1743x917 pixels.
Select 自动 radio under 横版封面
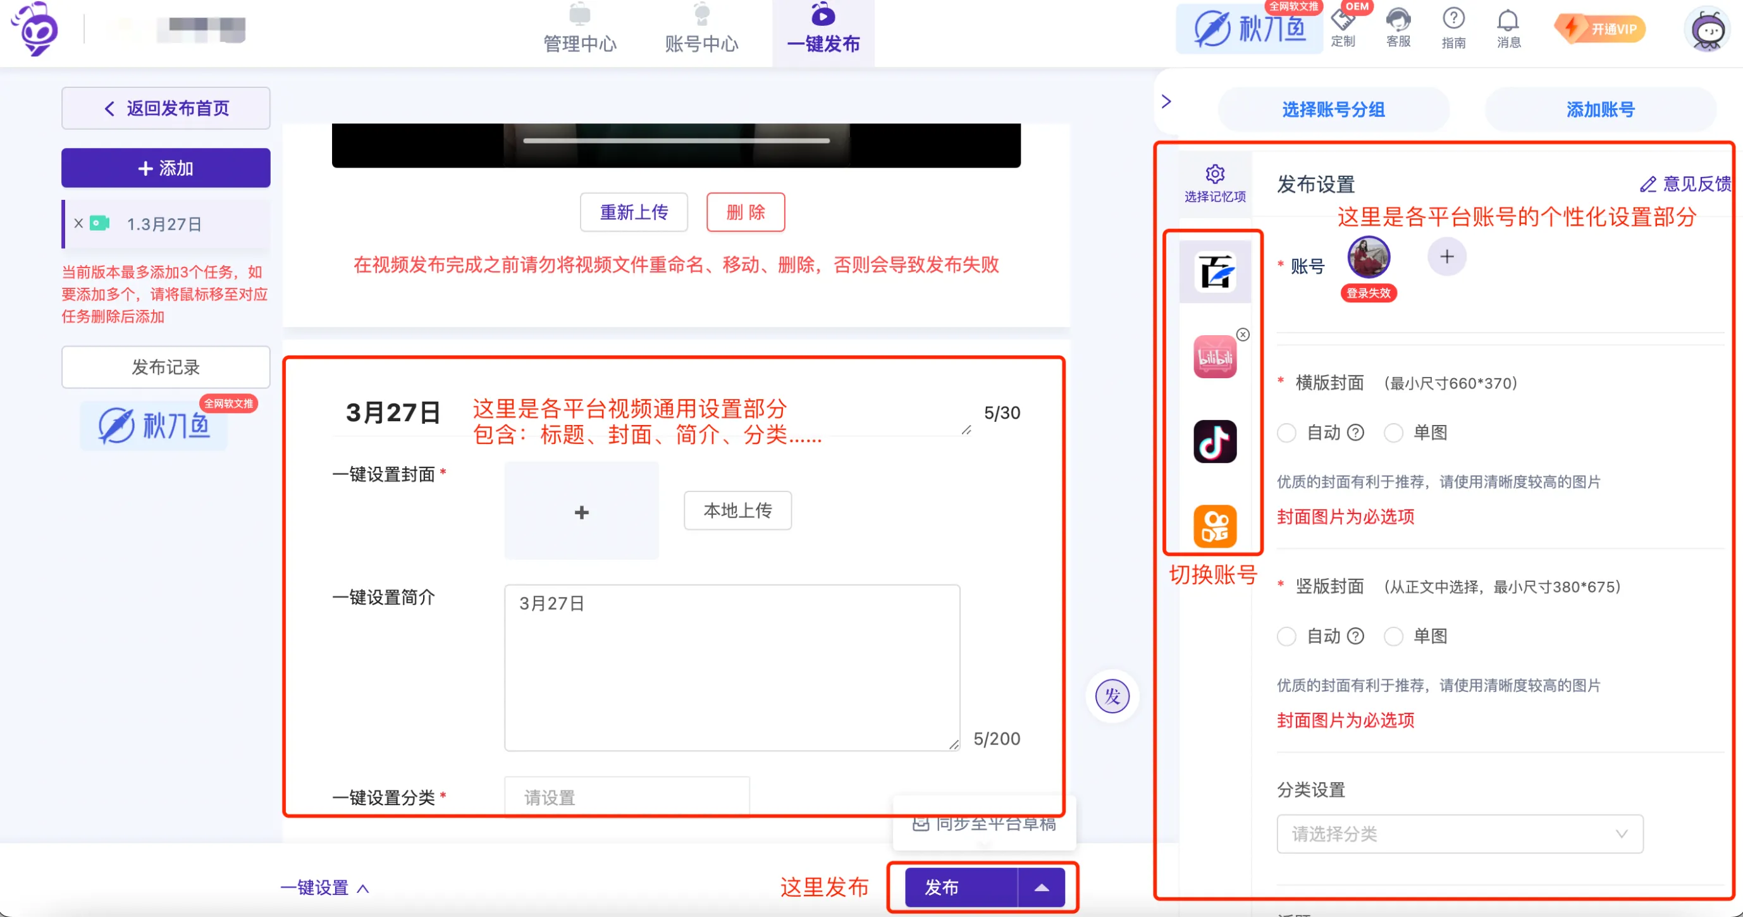[x=1286, y=433]
